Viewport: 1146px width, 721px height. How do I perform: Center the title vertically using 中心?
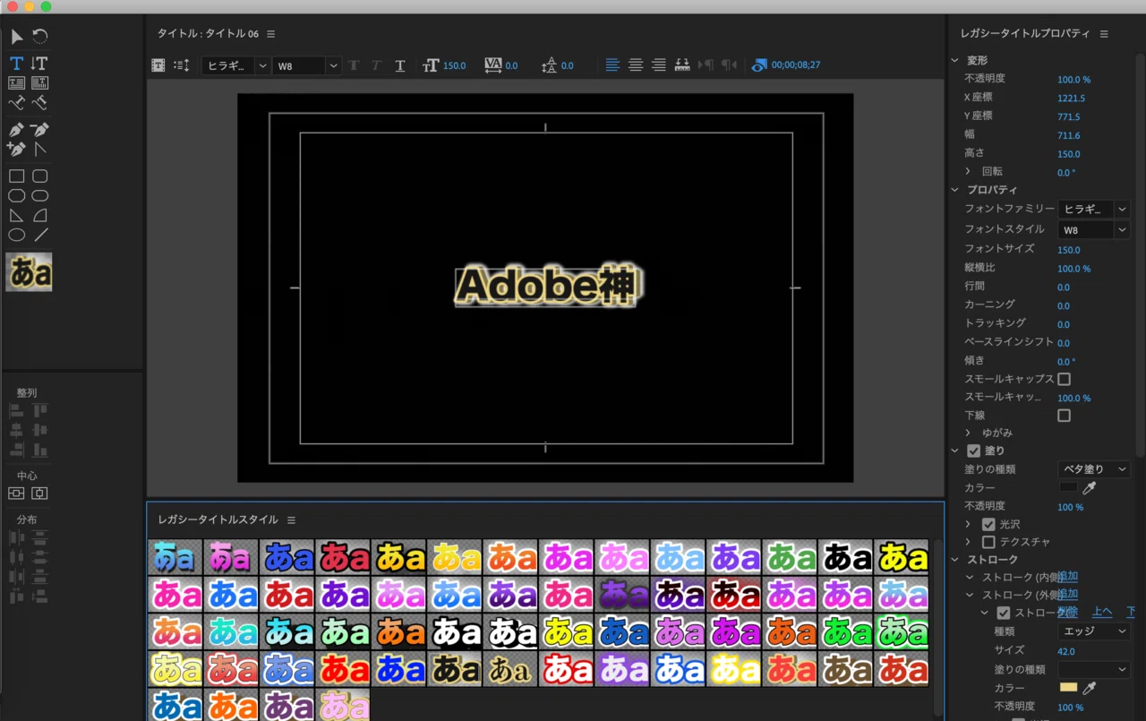pos(17,494)
